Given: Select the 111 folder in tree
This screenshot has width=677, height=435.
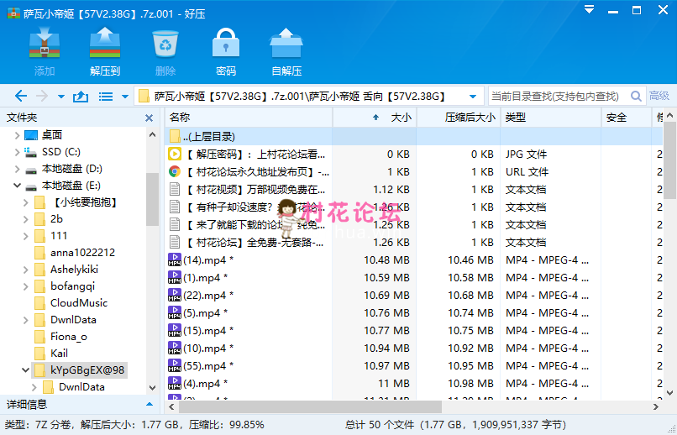Looking at the screenshot, I should click(x=59, y=236).
